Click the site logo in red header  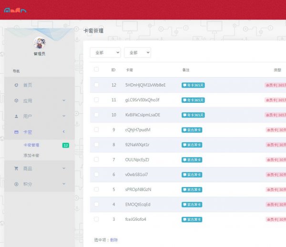click(15, 10)
